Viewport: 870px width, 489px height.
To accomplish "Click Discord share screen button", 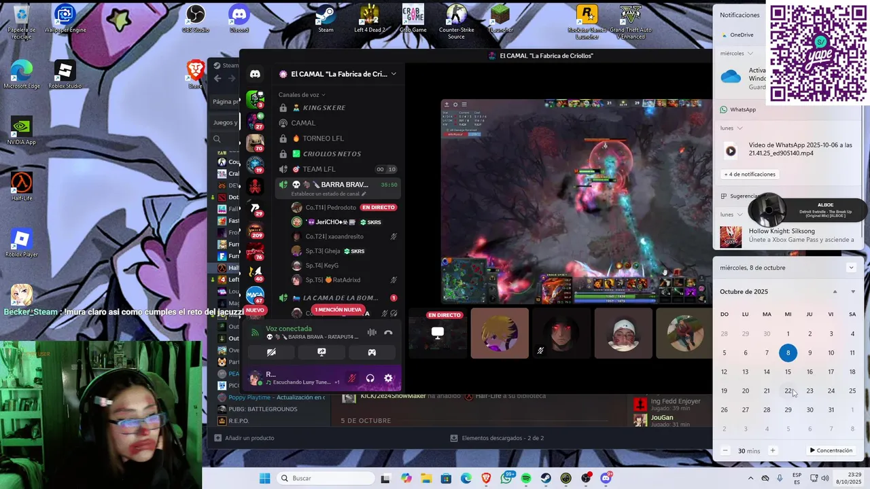I will 321,352.
